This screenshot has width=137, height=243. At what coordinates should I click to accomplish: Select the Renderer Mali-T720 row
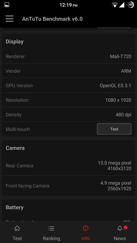(x=68, y=56)
